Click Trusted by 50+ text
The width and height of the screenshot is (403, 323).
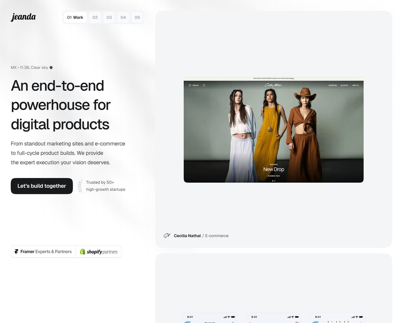100,182
